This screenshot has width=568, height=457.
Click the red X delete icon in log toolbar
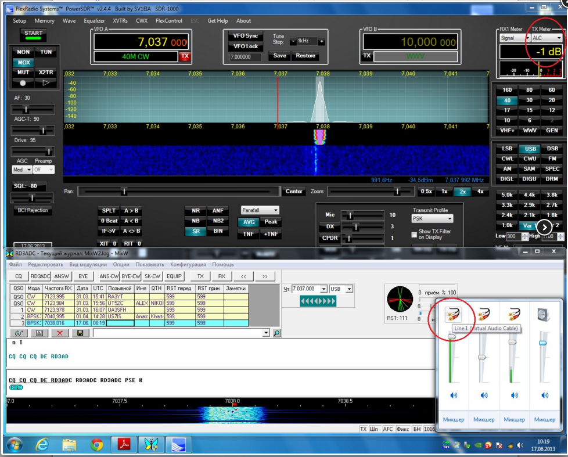coord(59,333)
